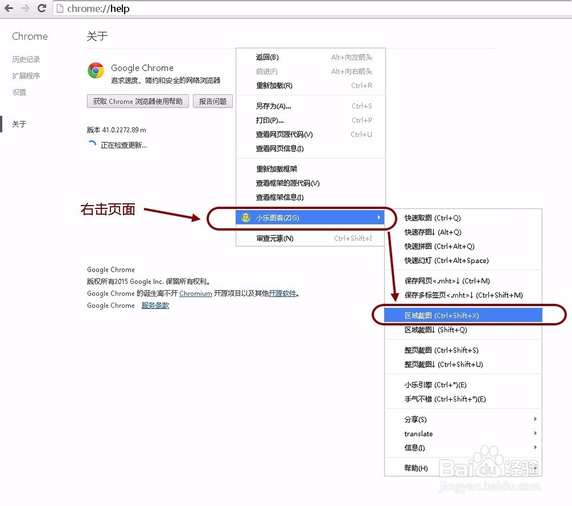Open the 服务条款 link
Viewport: 572px width, 506px height.
click(155, 306)
